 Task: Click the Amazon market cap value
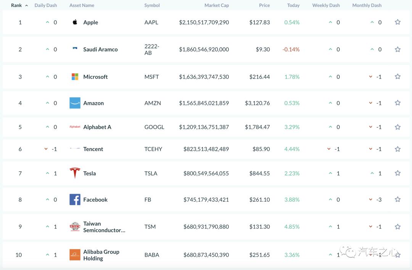(x=204, y=103)
